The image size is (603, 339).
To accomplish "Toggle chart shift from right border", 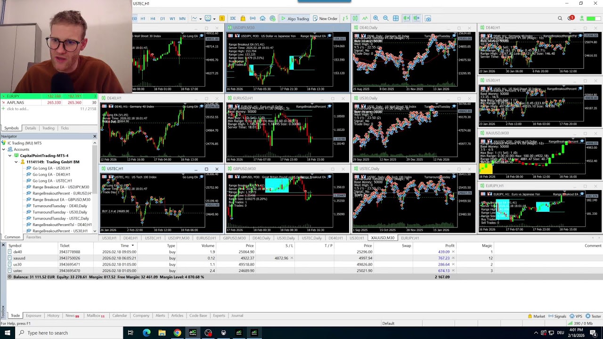I will (x=416, y=18).
